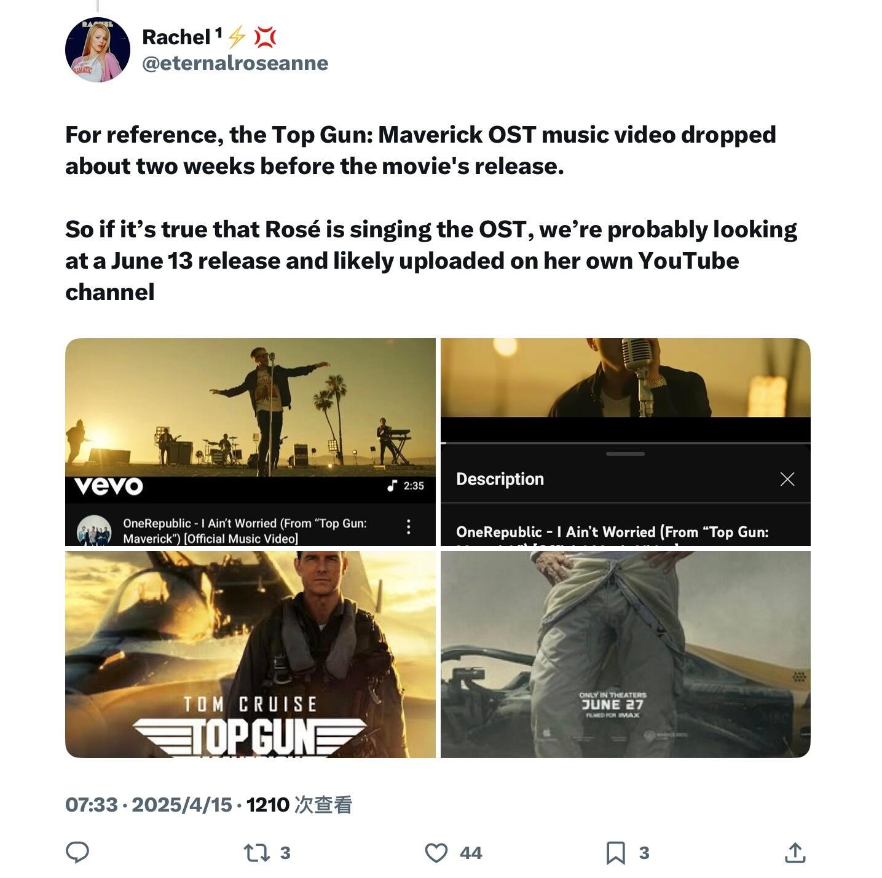The width and height of the screenshot is (882, 878).
Task: Select the video title I Ain't Worried
Action: [x=245, y=531]
